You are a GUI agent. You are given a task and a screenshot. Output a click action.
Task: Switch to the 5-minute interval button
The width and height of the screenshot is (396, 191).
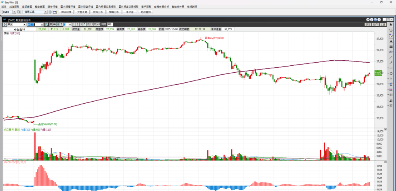pos(84,24)
